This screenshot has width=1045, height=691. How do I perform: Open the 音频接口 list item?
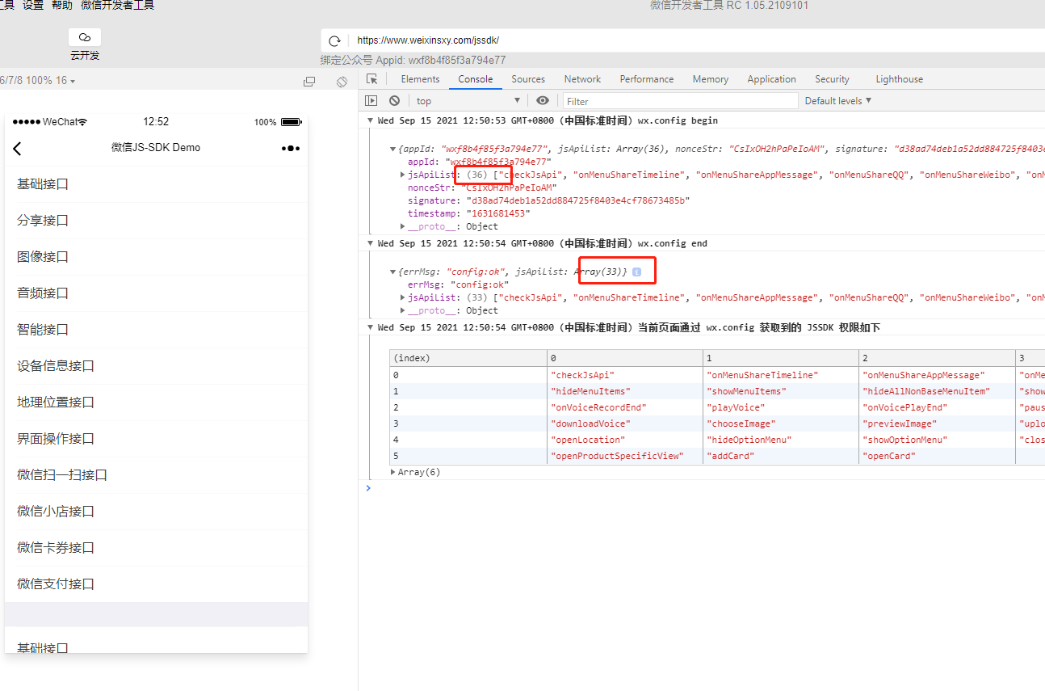click(156, 293)
